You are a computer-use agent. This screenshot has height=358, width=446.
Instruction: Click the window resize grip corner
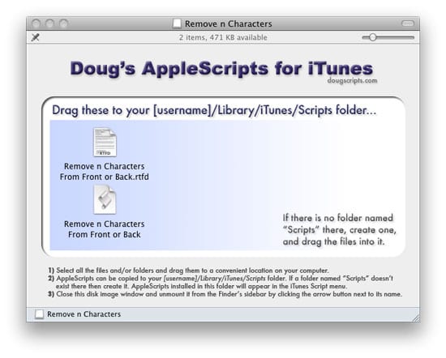pos(415,318)
